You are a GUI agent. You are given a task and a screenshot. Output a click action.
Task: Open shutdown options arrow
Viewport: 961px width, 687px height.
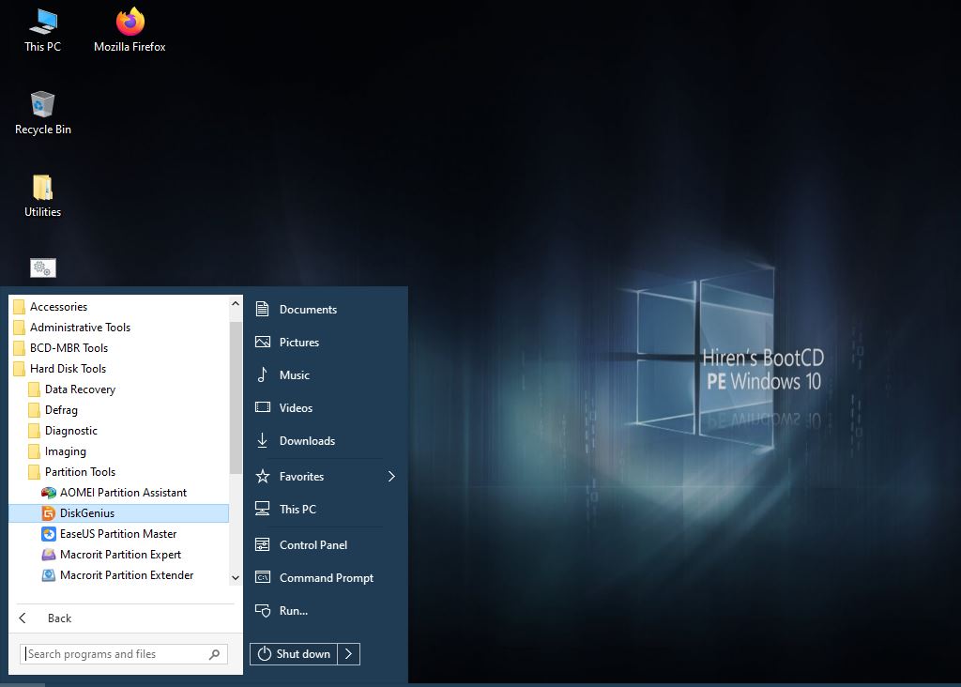(348, 654)
